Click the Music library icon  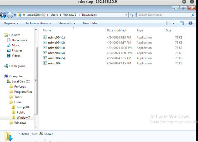[9, 45]
